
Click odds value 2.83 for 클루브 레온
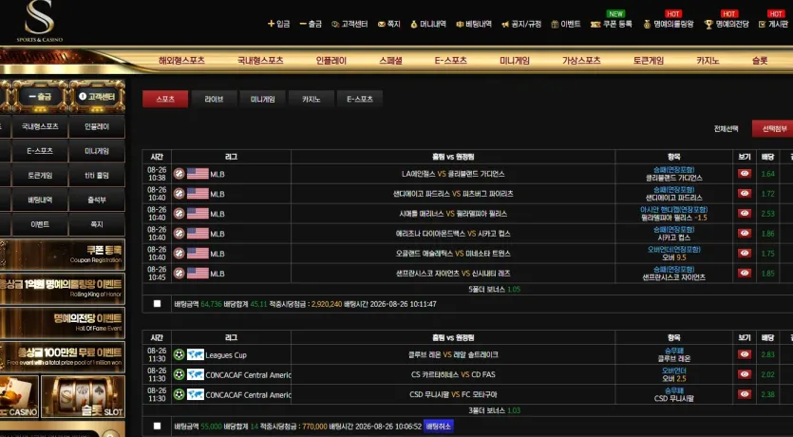tap(767, 354)
